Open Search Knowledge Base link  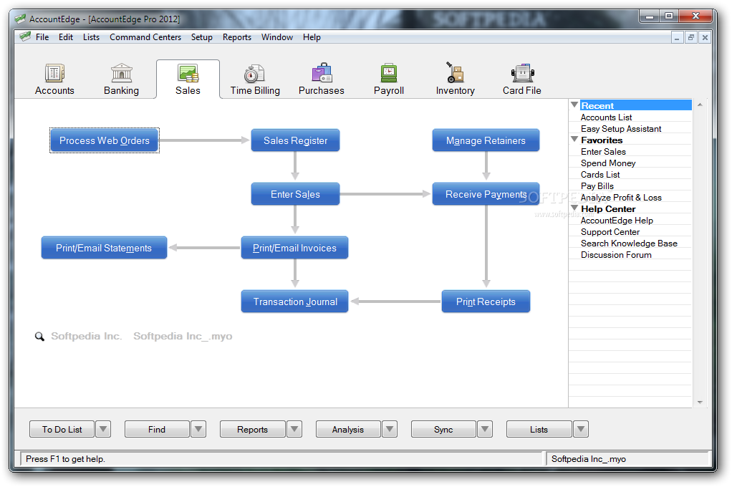629,243
